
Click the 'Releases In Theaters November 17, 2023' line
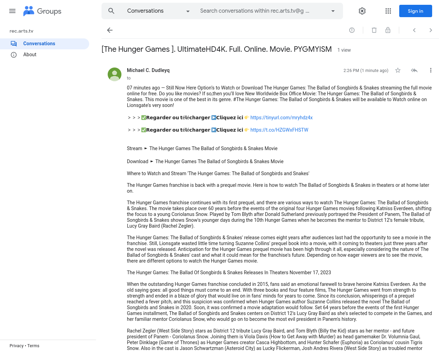click(229, 273)
